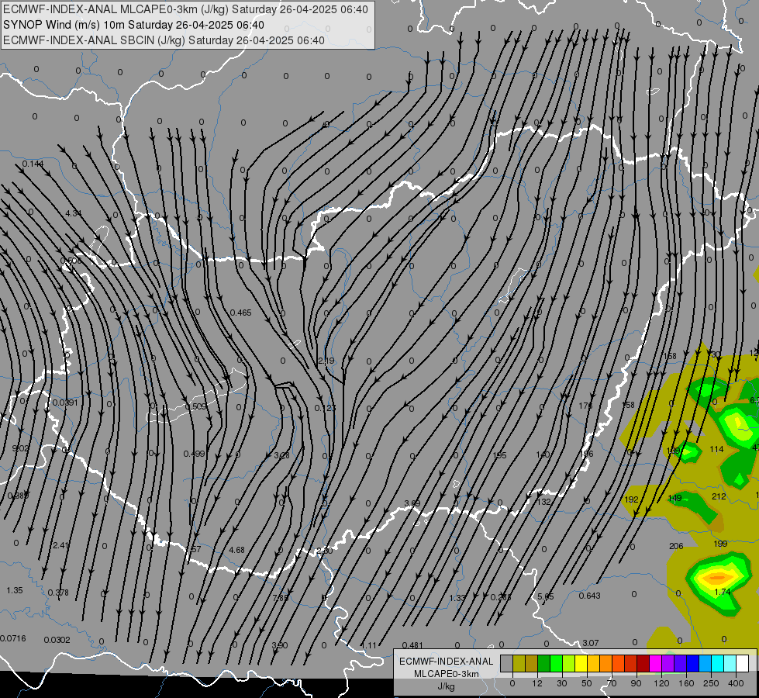Click the map value '4.68'

point(236,551)
